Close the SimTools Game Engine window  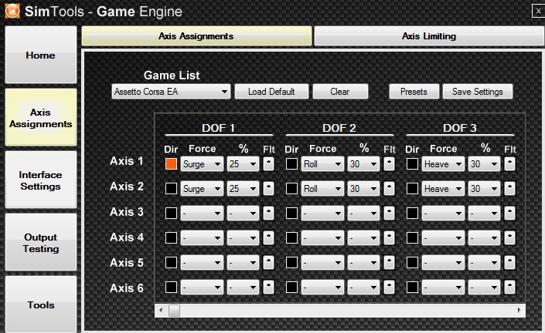click(537, 10)
